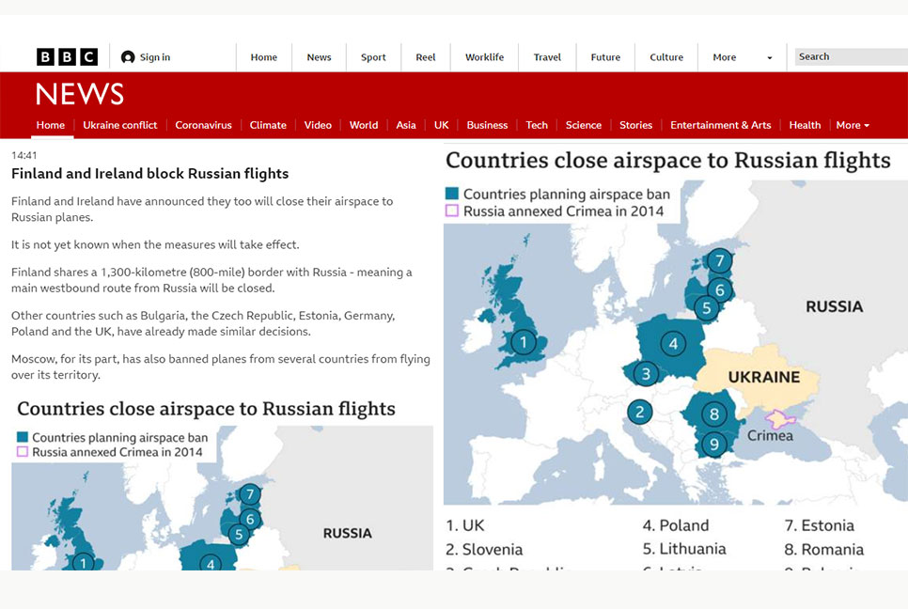The image size is (908, 609).
Task: Click '1. UK' in map key list
Action: coord(465,525)
